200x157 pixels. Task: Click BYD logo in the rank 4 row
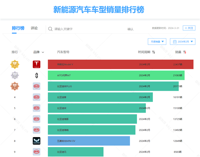click(36, 97)
